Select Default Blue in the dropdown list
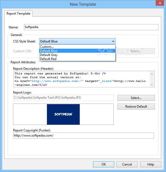The width and height of the screenshot is (166, 172). (77, 51)
